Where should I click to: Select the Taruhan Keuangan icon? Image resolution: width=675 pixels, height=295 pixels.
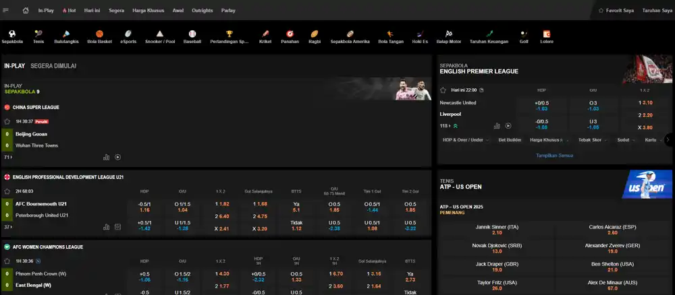489,34
